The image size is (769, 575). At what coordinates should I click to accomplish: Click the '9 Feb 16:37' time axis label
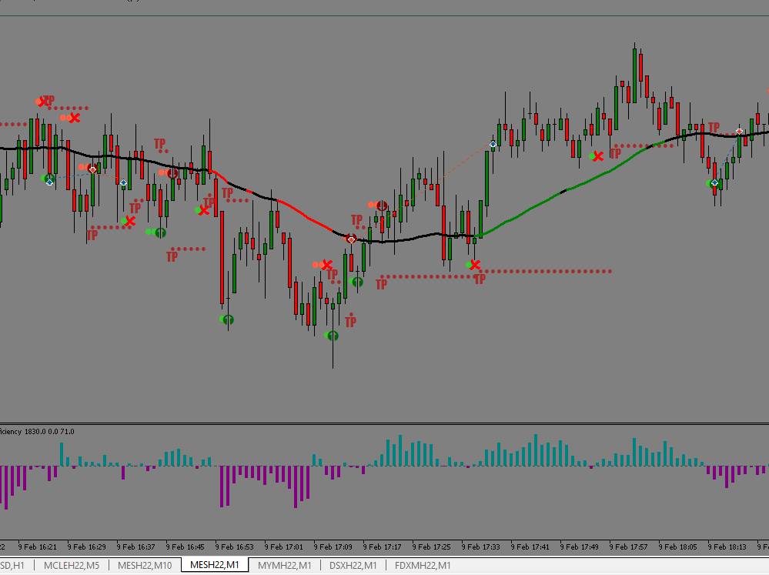(135, 547)
